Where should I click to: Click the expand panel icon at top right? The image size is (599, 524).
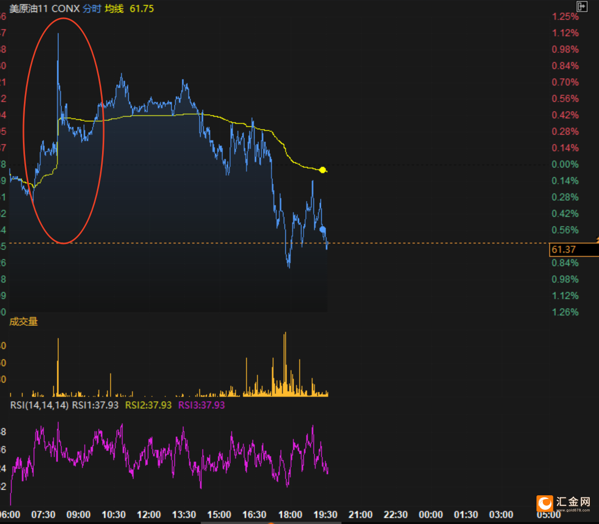[581, 6]
